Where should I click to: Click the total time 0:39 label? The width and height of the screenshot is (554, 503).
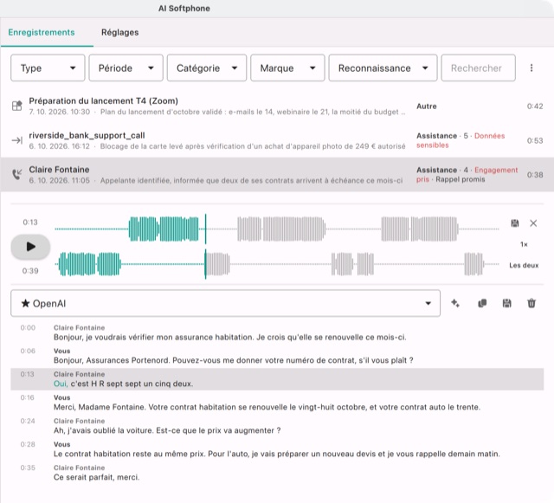pyautogui.click(x=30, y=271)
